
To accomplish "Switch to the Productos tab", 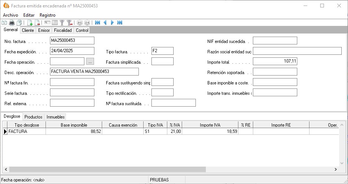I will pyautogui.click(x=33, y=117).
